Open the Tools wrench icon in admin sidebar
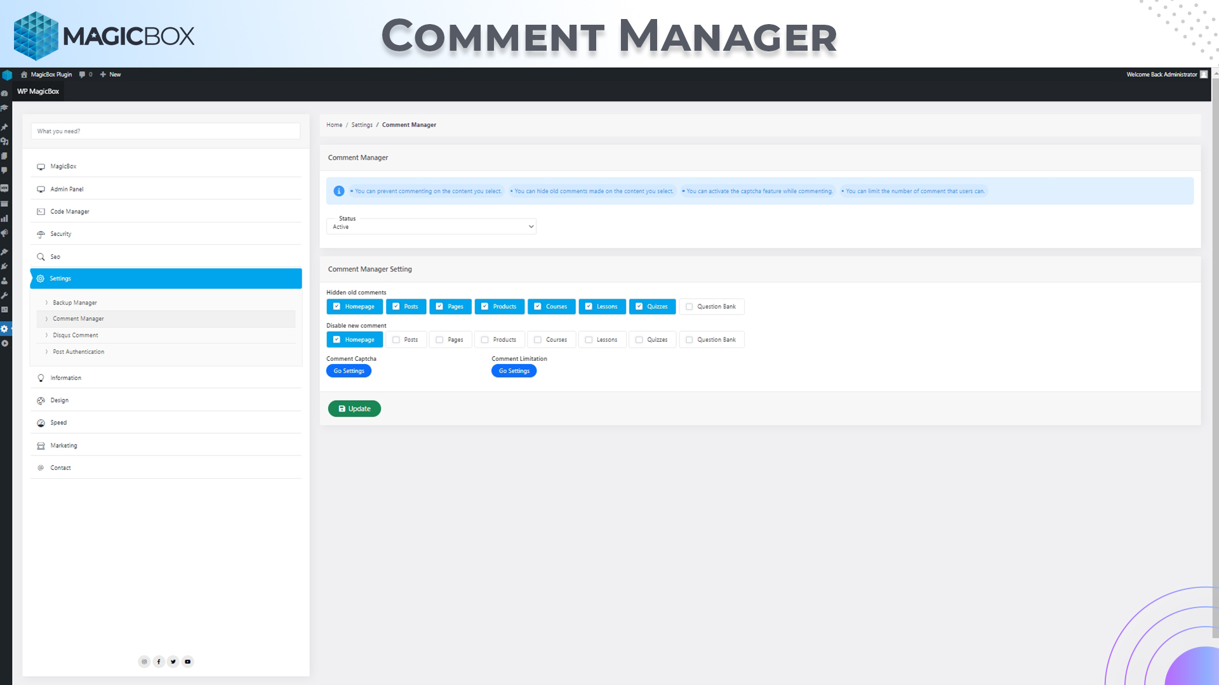 click(4, 296)
